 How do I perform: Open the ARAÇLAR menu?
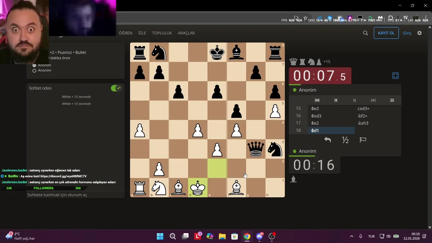186,33
